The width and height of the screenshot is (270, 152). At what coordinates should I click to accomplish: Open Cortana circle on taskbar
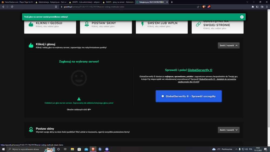pyautogui.click(x=58, y=149)
